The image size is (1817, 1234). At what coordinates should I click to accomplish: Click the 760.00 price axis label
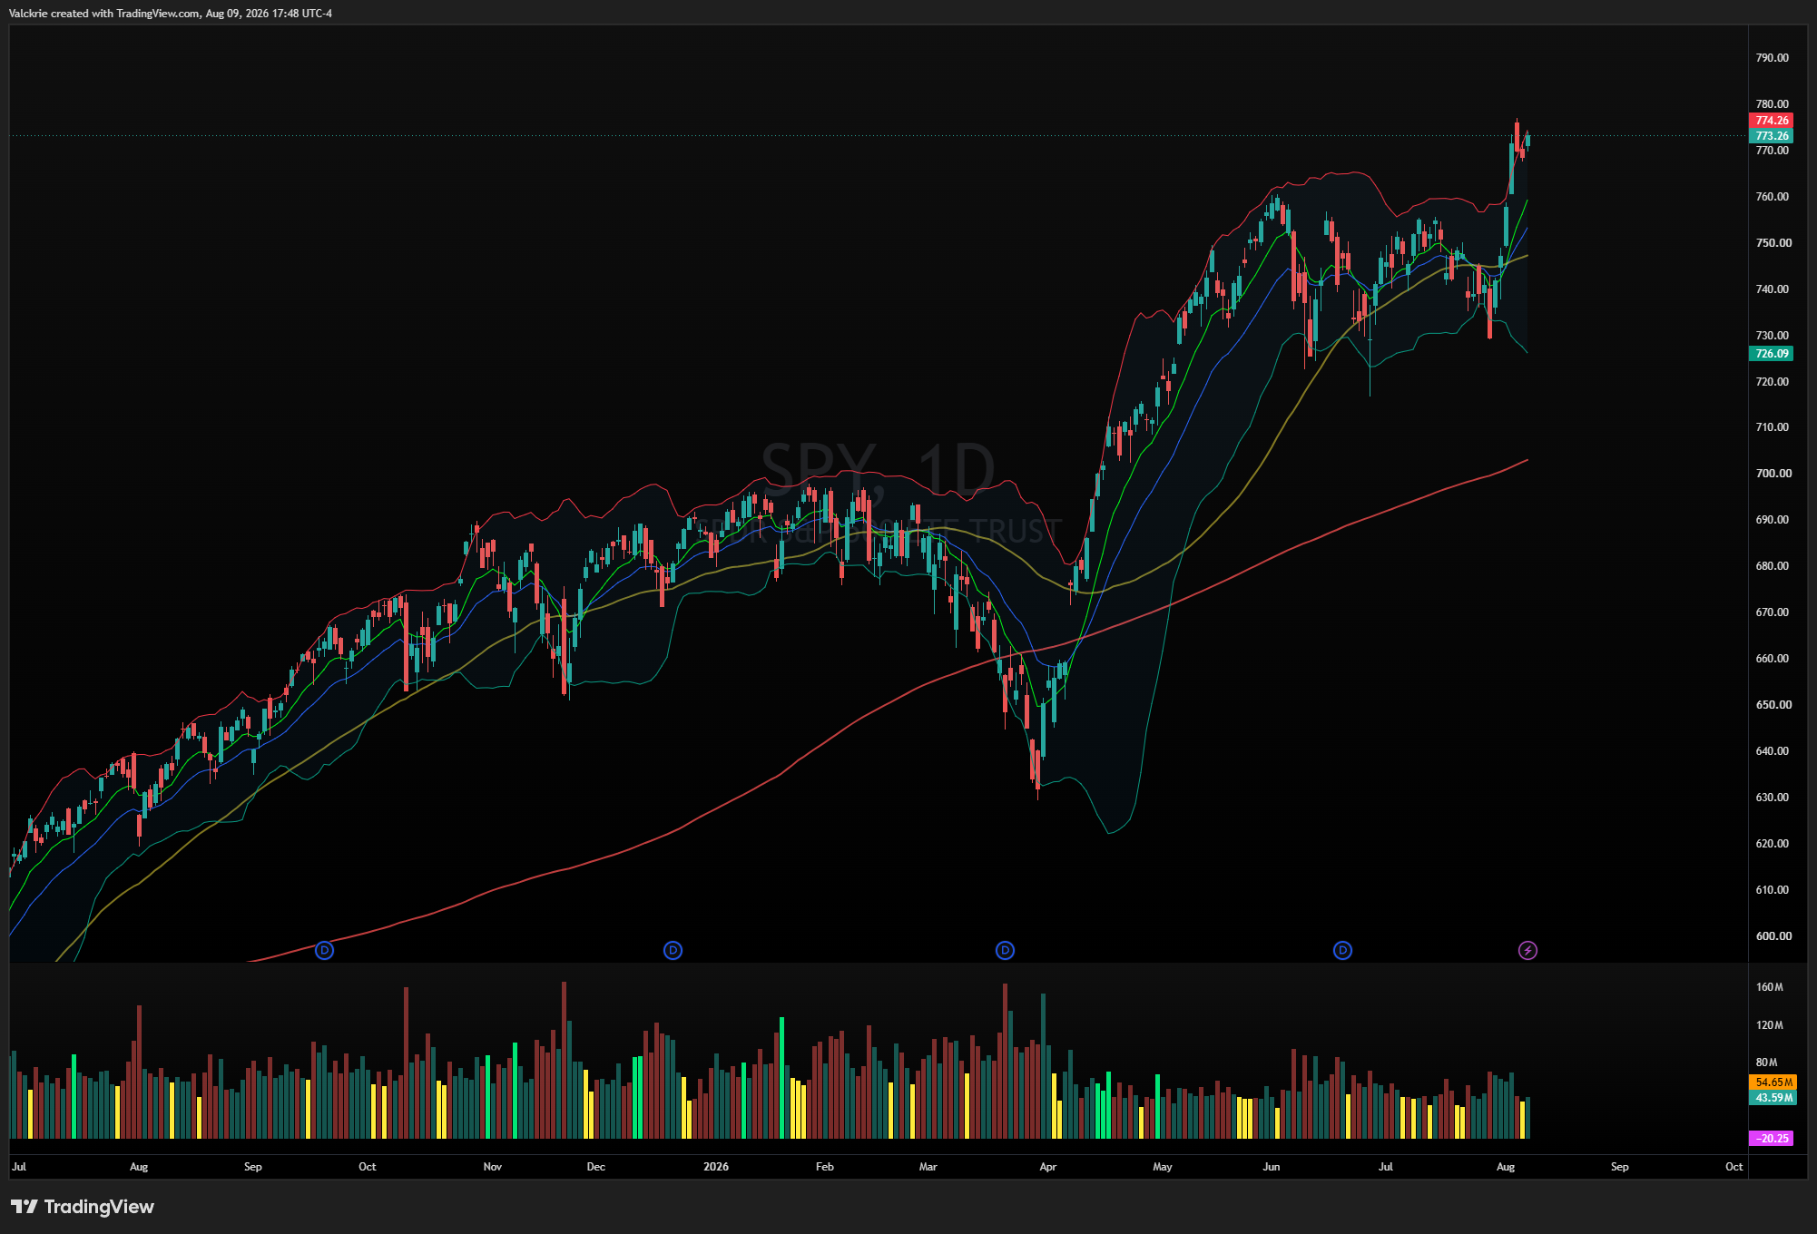[x=1772, y=197]
